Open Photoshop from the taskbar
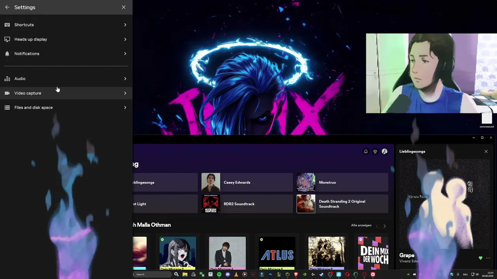This screenshot has height=279, width=497. (270, 274)
